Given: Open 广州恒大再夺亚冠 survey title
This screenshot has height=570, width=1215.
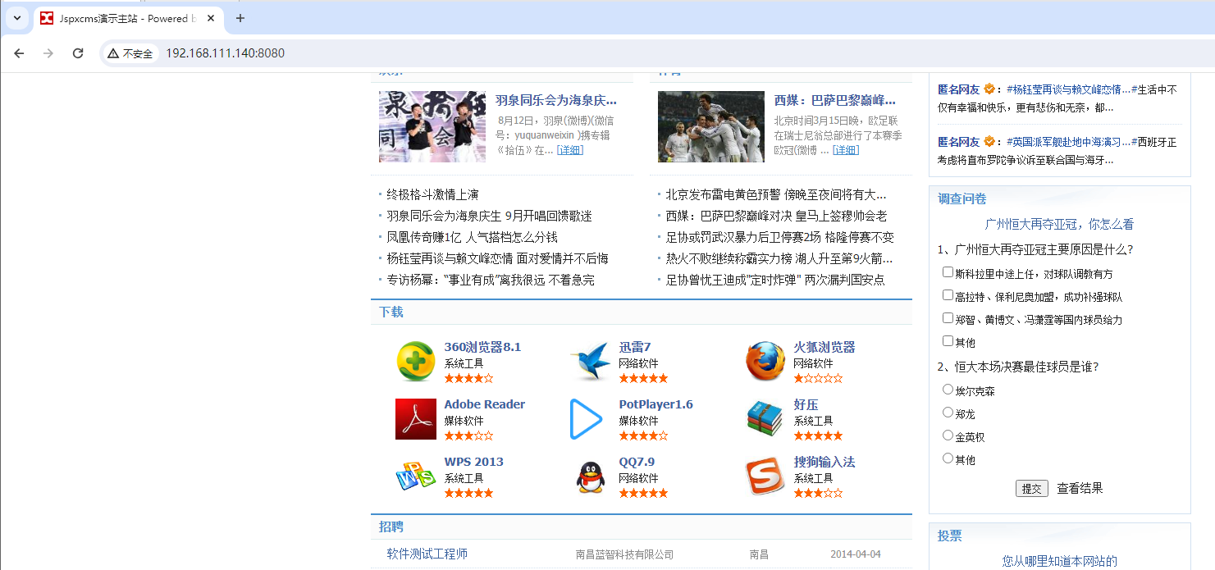Looking at the screenshot, I should click(x=1059, y=224).
